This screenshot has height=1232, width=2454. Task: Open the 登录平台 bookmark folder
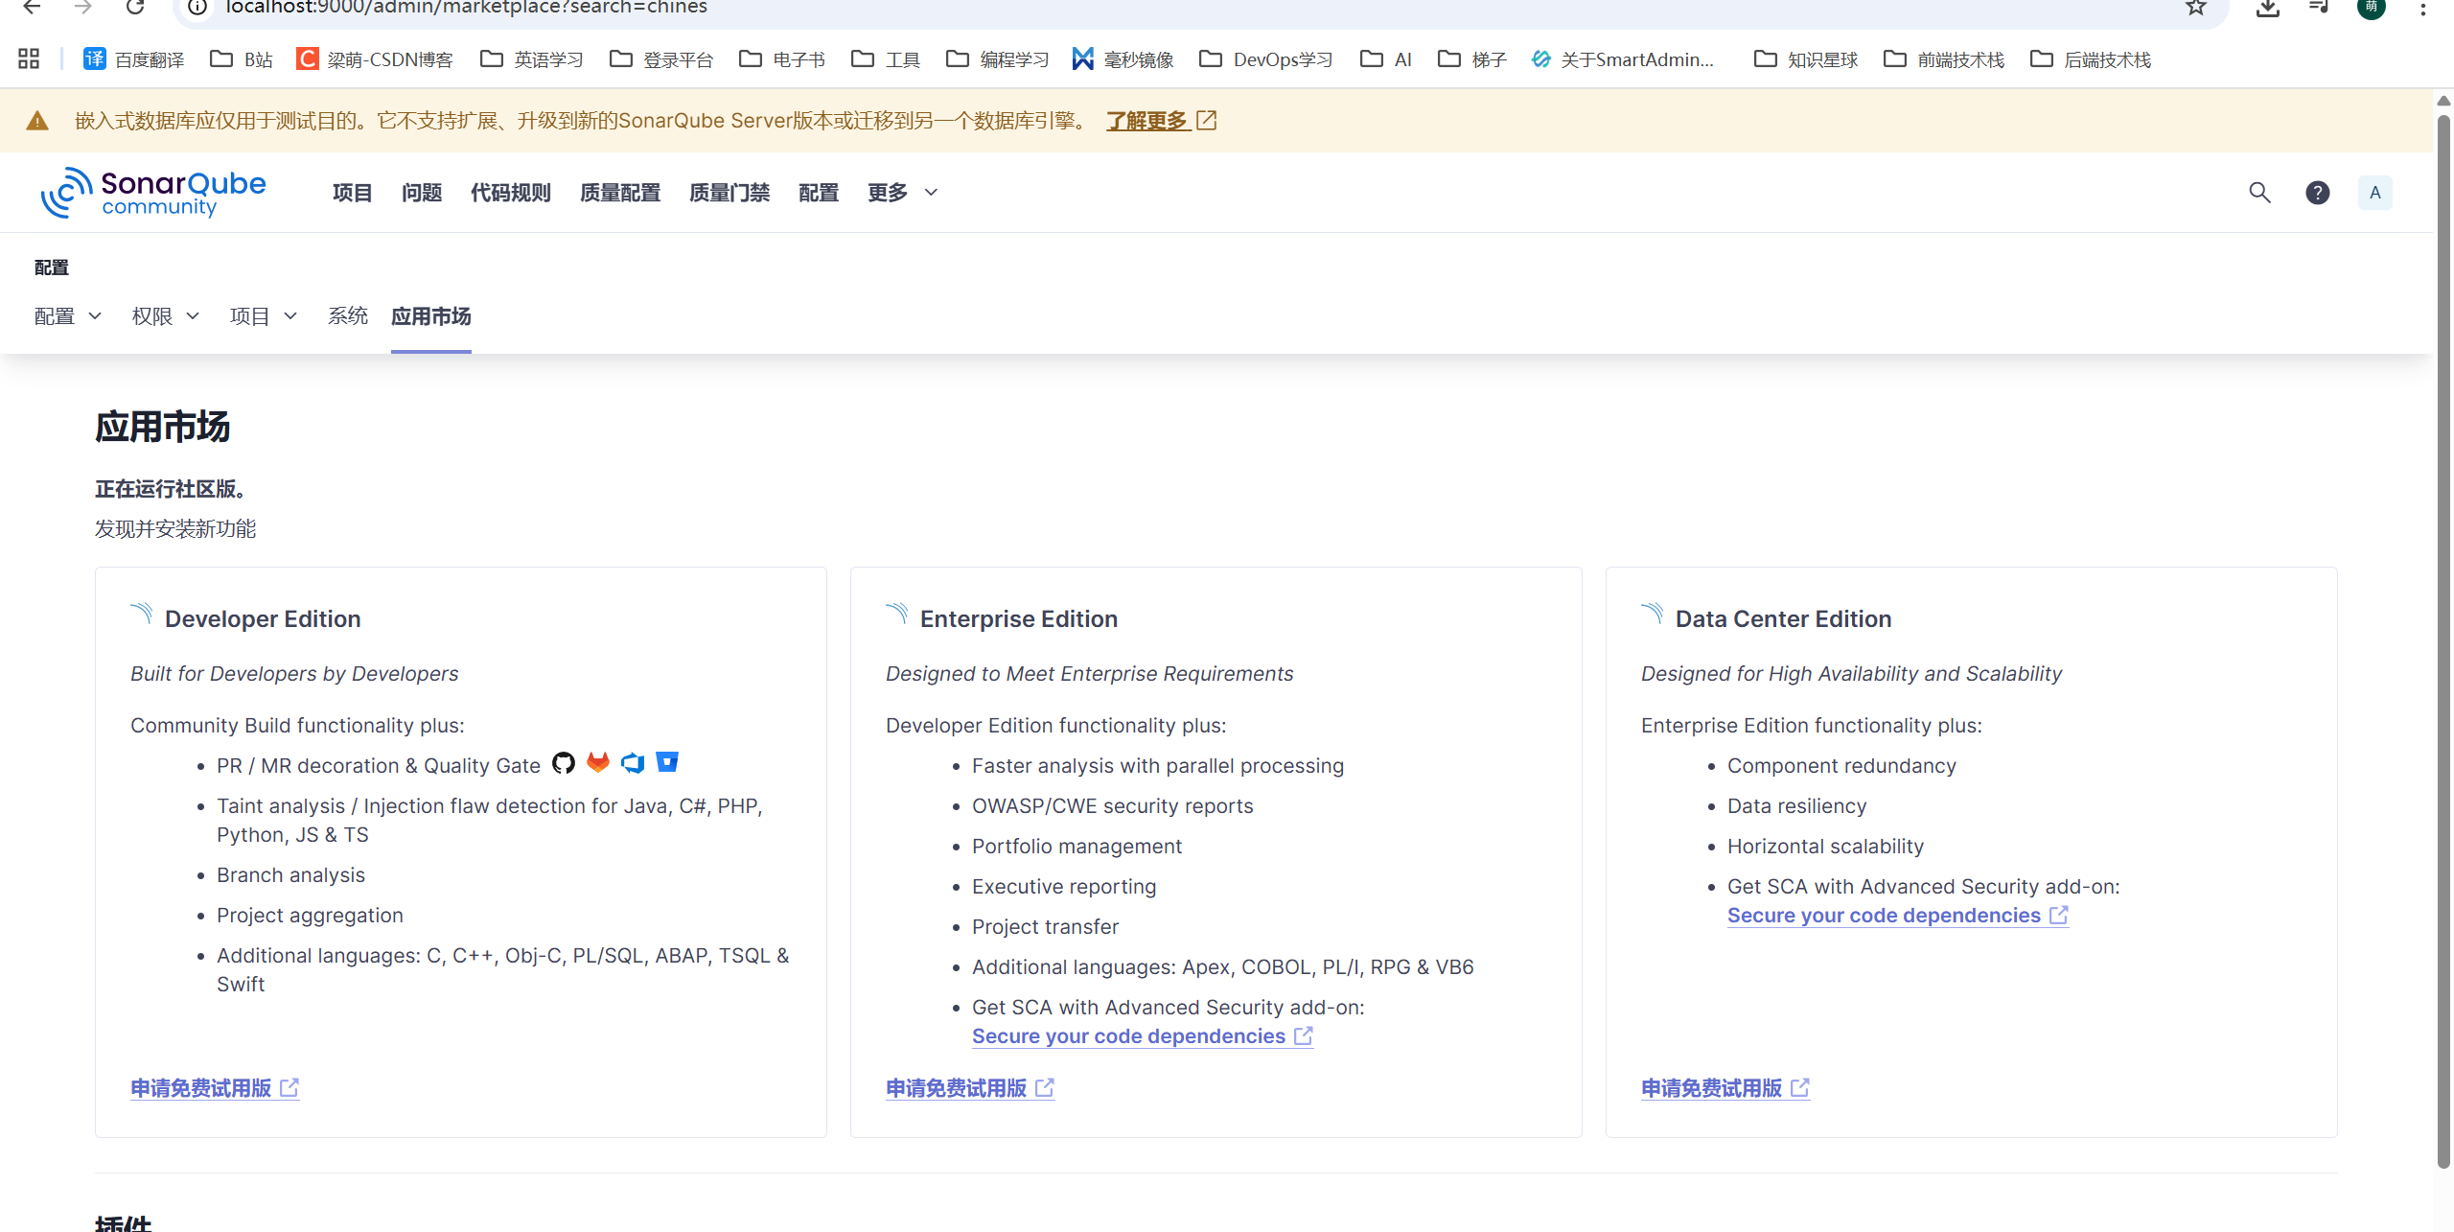661,59
